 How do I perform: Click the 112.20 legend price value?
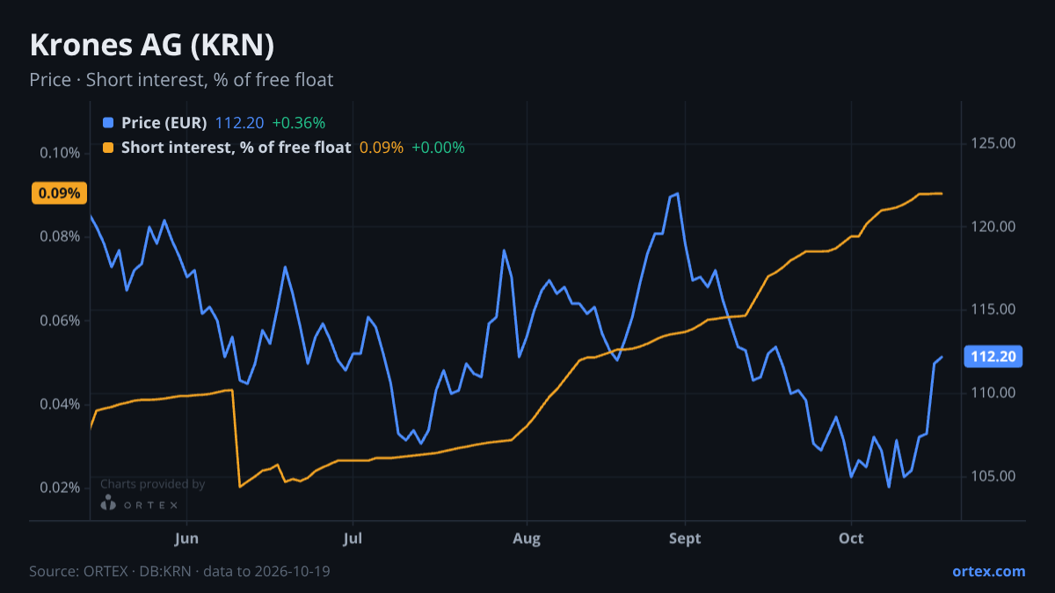pos(239,123)
